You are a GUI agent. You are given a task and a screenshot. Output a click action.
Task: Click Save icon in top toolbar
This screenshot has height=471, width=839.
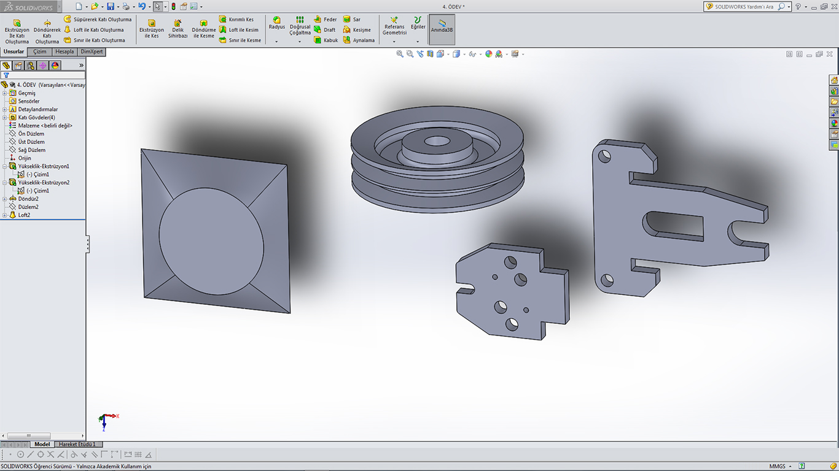[x=111, y=6]
